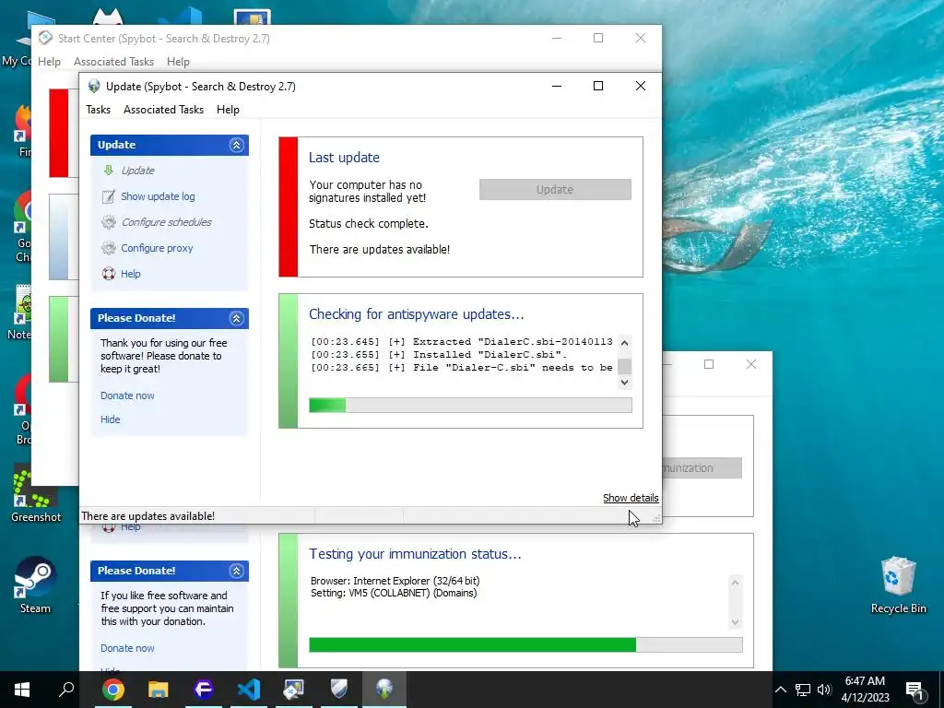Open the Recycle Bin desktop icon
The width and height of the screenshot is (944, 708).
click(x=898, y=584)
